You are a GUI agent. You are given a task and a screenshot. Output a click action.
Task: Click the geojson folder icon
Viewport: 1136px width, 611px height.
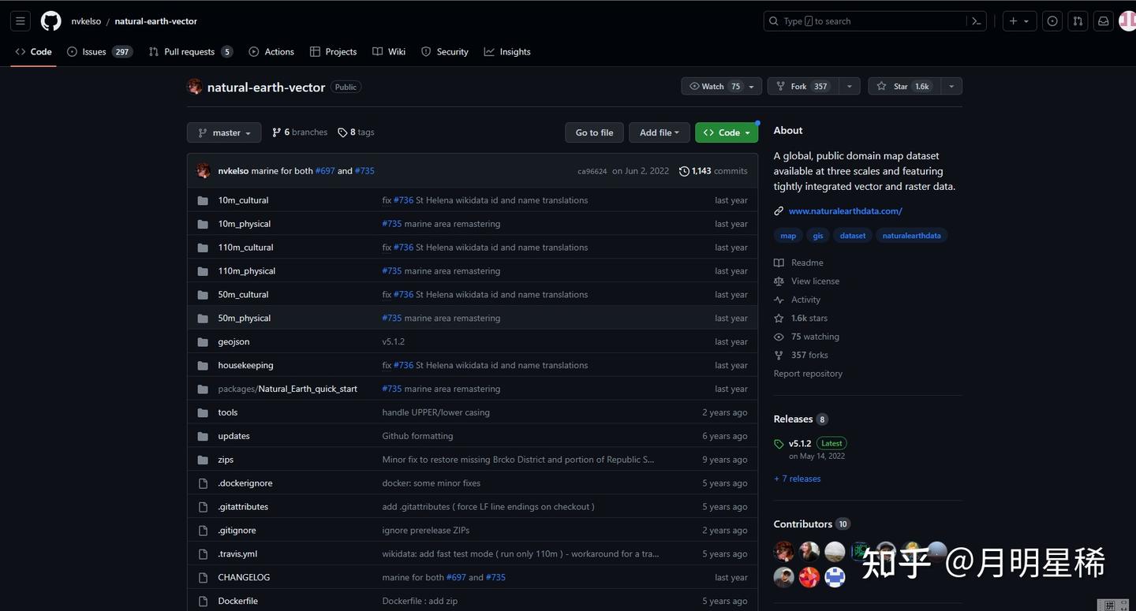click(x=203, y=342)
